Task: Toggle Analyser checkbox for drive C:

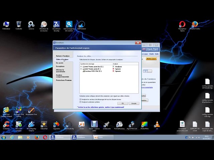Action: pos(113,67)
